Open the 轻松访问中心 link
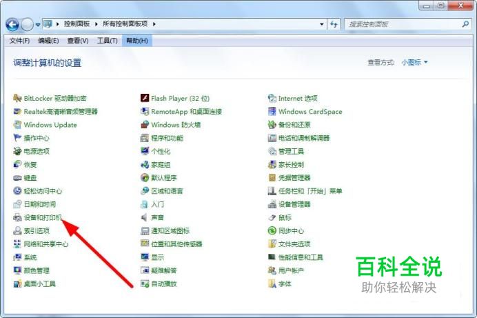The image size is (477, 318). click(x=43, y=191)
